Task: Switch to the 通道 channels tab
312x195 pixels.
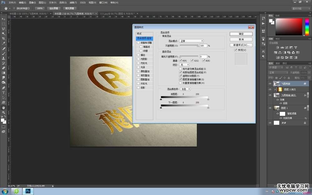Action: click(x=277, y=63)
